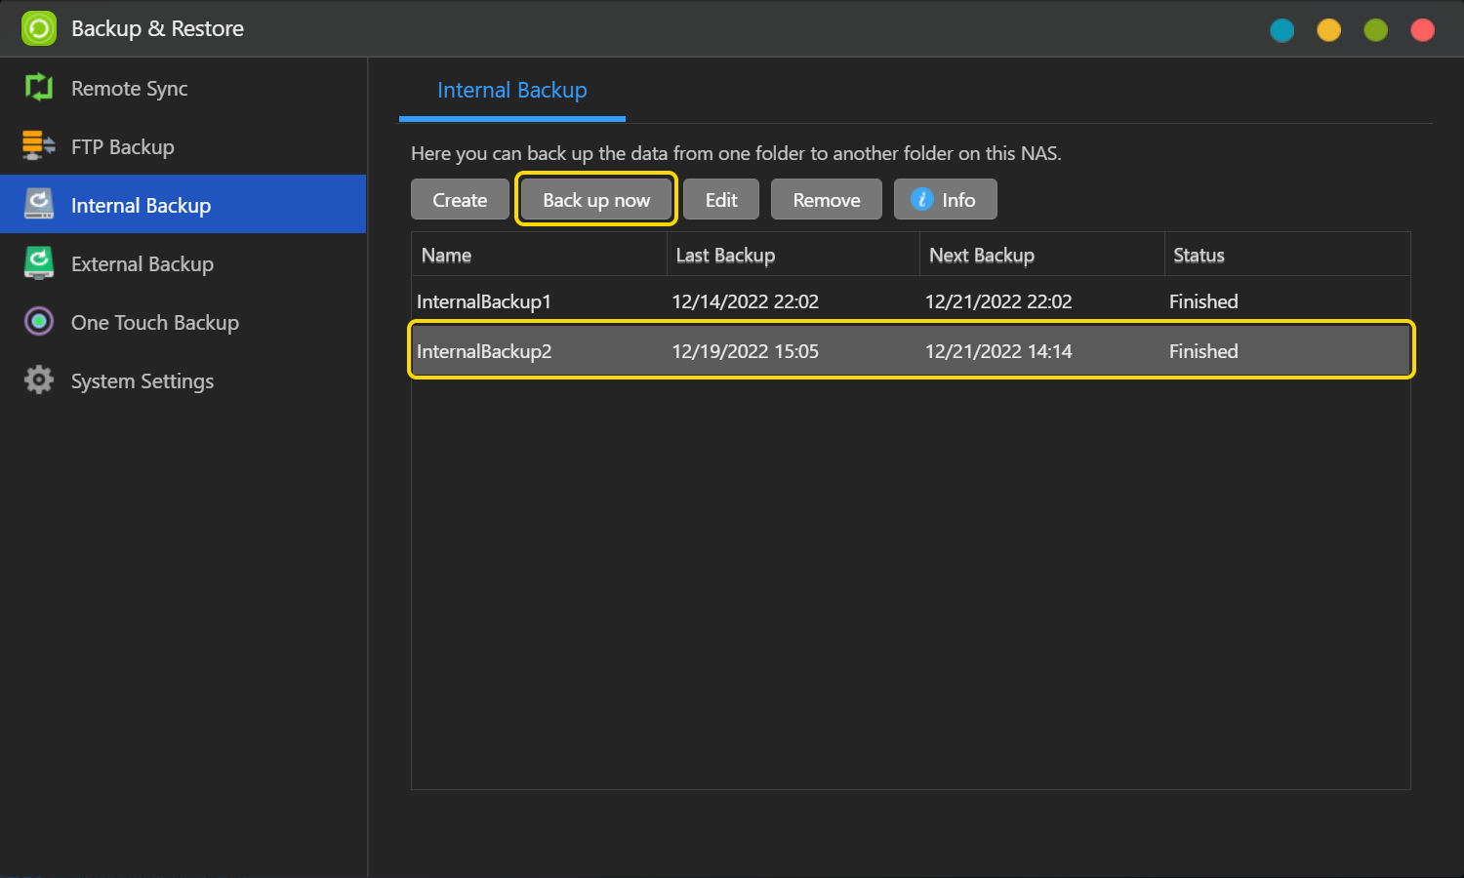1464x878 pixels.
Task: Click the One Touch Backup icon
Action: [x=39, y=322]
